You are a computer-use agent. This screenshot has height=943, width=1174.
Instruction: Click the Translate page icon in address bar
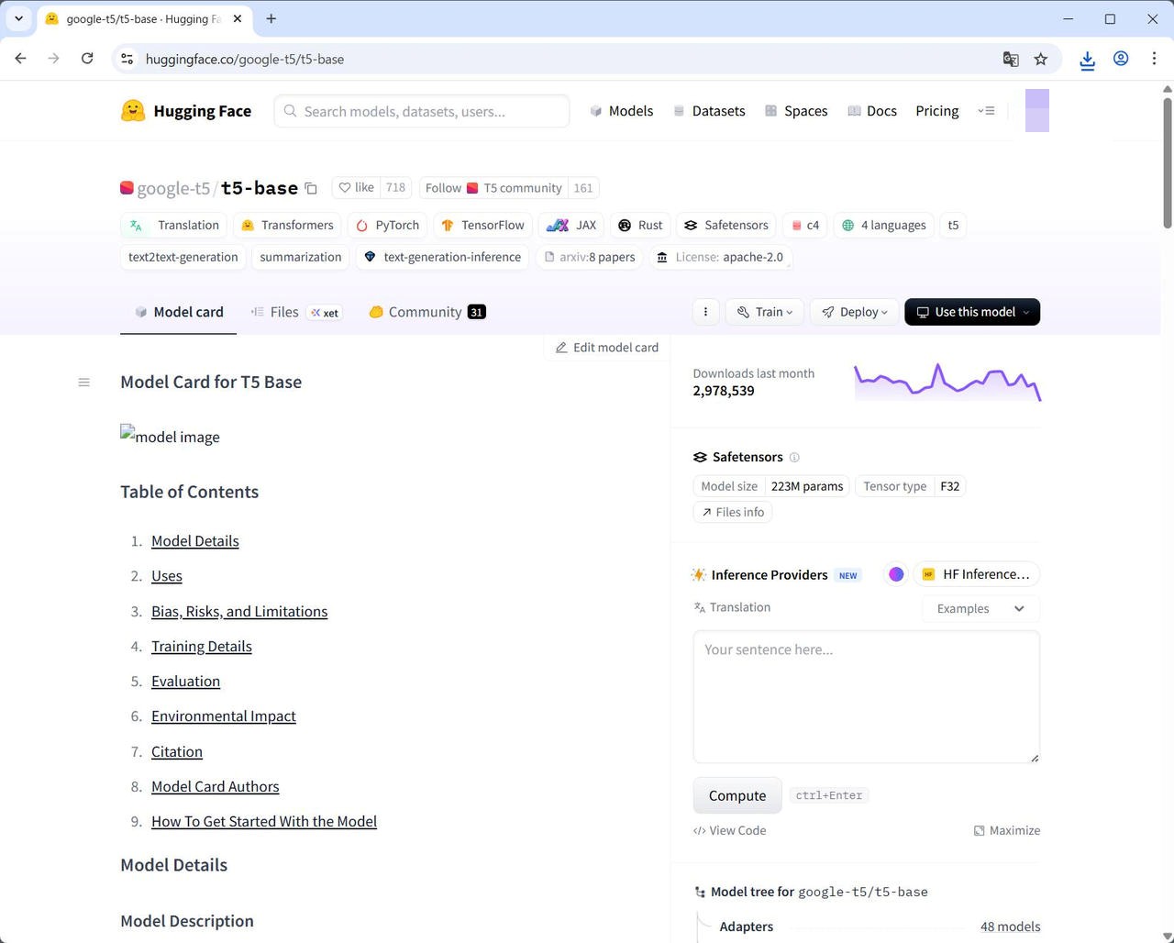[1011, 59]
